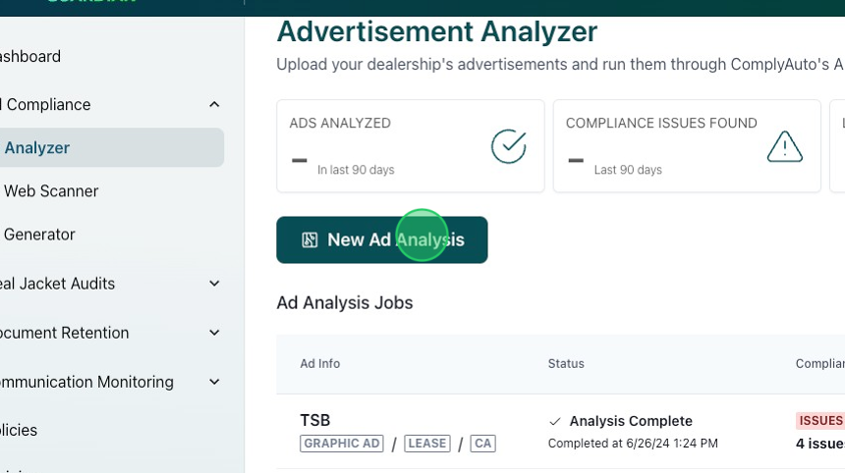The image size is (845, 473).
Task: Open the TSB ad analysis job
Action: pyautogui.click(x=315, y=421)
